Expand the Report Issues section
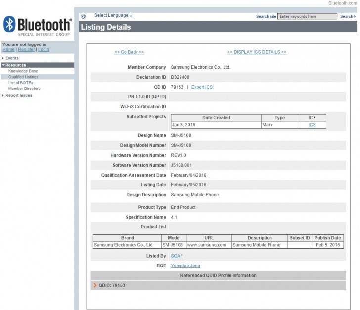This screenshot has height=310, width=360. coord(19,96)
